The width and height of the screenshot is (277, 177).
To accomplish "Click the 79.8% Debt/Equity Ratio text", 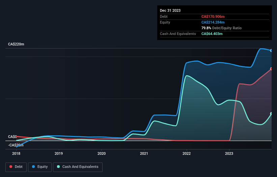I will point(221,28).
